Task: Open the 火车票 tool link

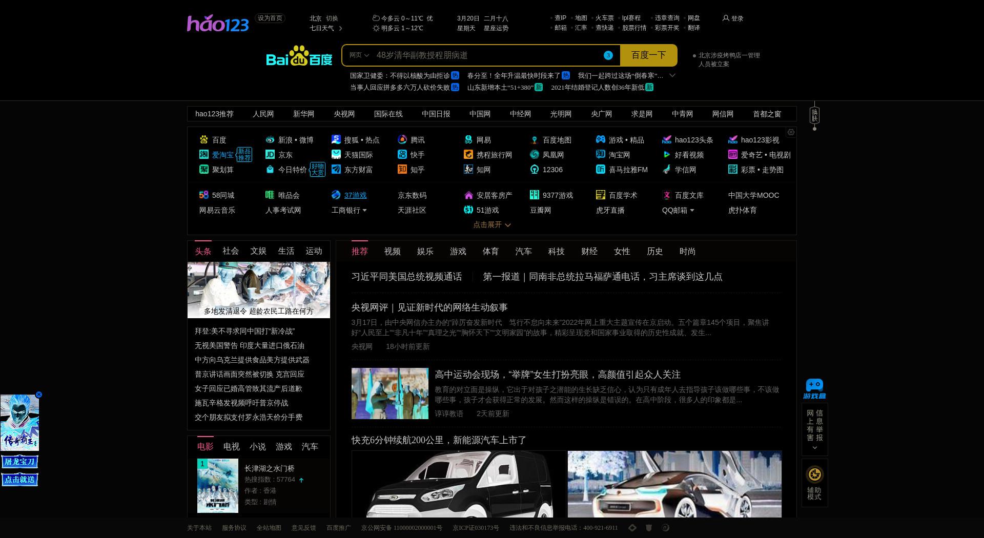Action: pos(604,18)
